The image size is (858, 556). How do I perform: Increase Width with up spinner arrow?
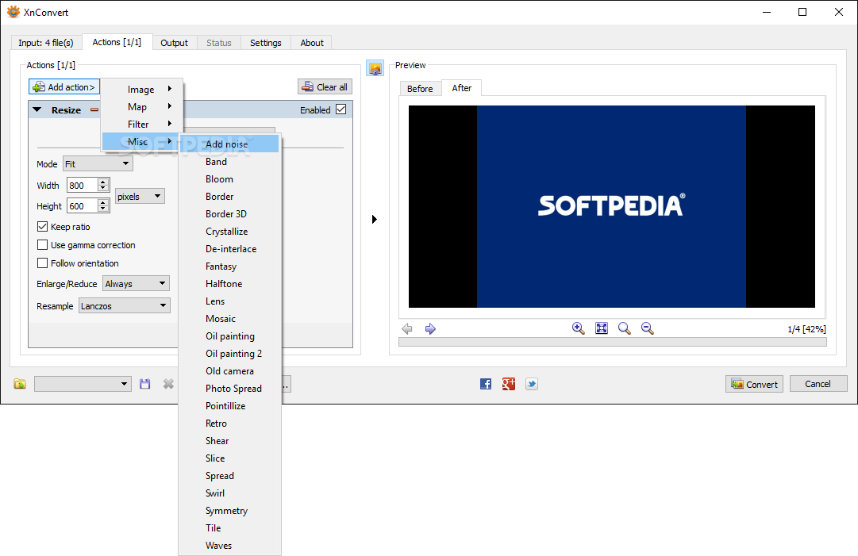tap(103, 182)
